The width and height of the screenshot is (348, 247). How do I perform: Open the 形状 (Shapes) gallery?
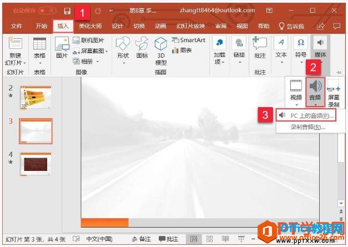[123, 51]
